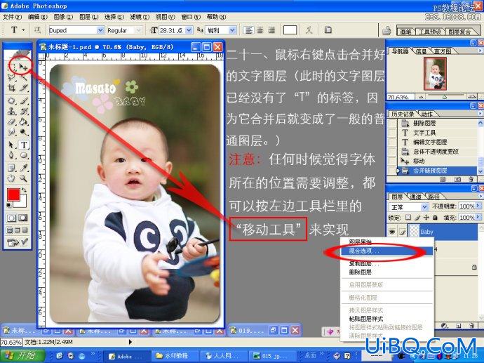
Task: Open the 锐利 anti-aliasing dropdown
Action: [x=232, y=30]
